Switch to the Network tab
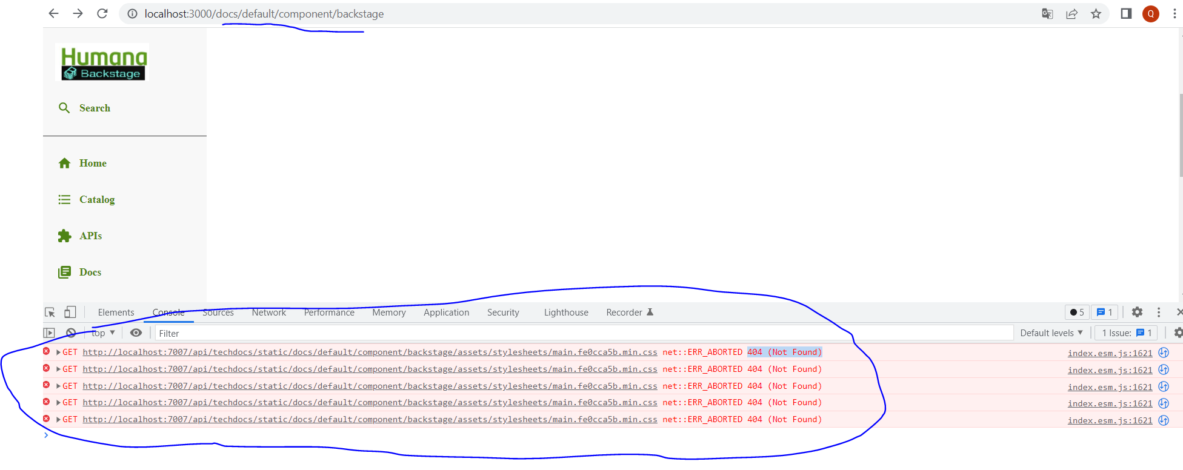The width and height of the screenshot is (1183, 470). coord(269,313)
